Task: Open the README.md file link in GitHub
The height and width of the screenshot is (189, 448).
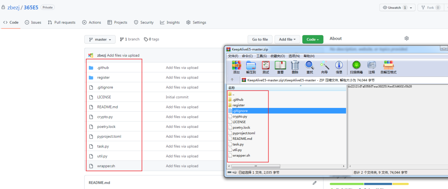Action: tap(107, 107)
